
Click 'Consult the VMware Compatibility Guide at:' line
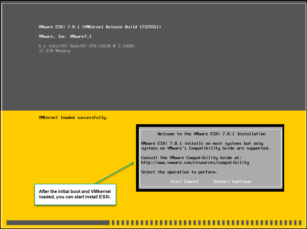click(191, 158)
